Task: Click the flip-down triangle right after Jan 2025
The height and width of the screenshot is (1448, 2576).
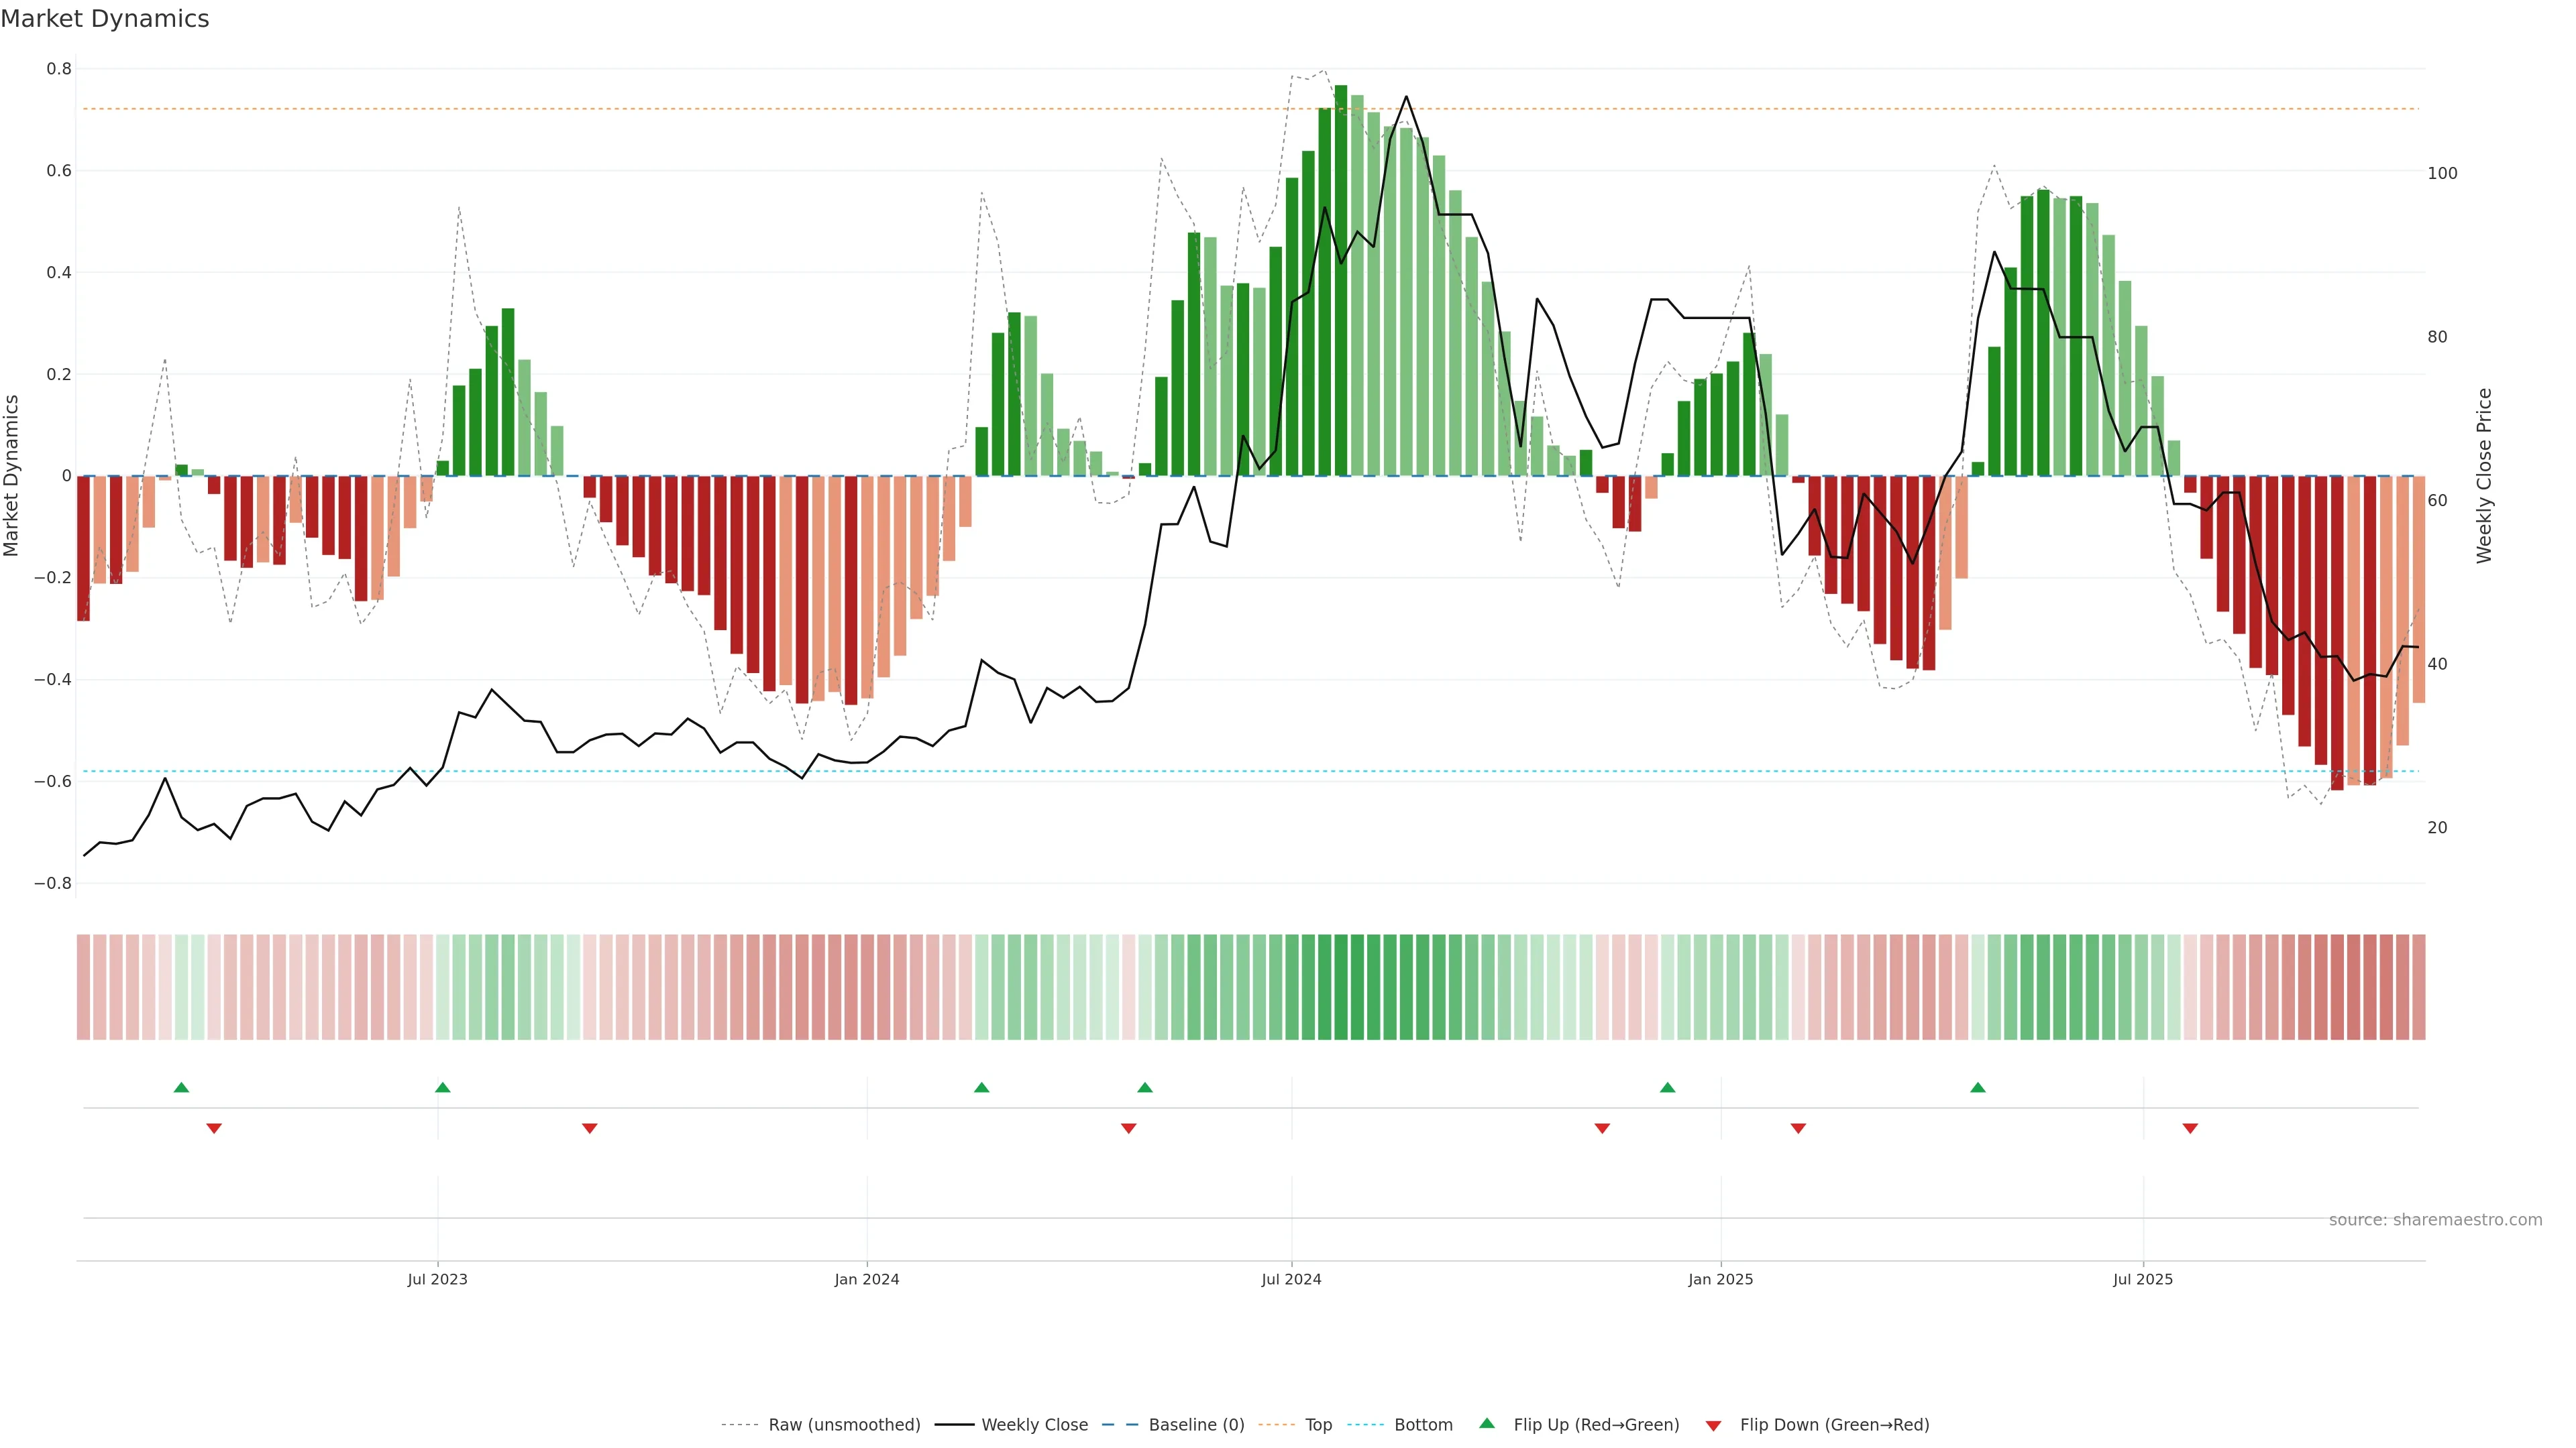Action: [x=1798, y=1128]
